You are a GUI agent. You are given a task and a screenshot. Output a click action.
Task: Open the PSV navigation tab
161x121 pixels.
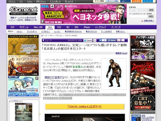click(59, 27)
